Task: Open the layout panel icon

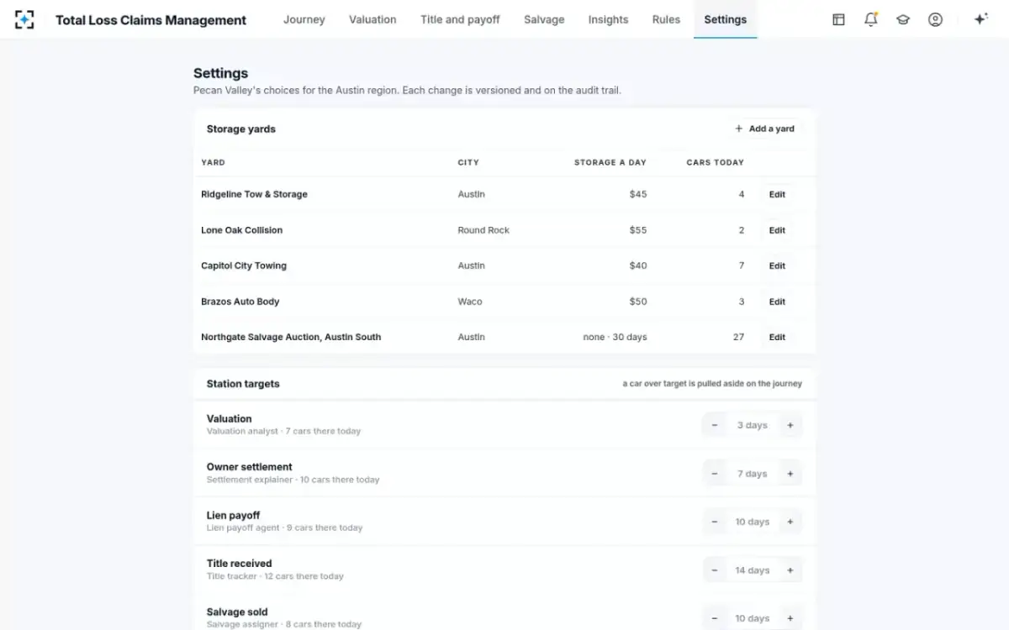Action: point(838,19)
